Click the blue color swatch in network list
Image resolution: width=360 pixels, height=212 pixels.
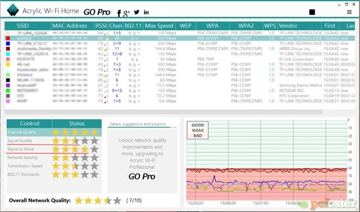point(8,44)
